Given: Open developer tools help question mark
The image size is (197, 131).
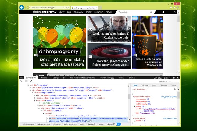Looking at the screenshot, I should 170,78.
